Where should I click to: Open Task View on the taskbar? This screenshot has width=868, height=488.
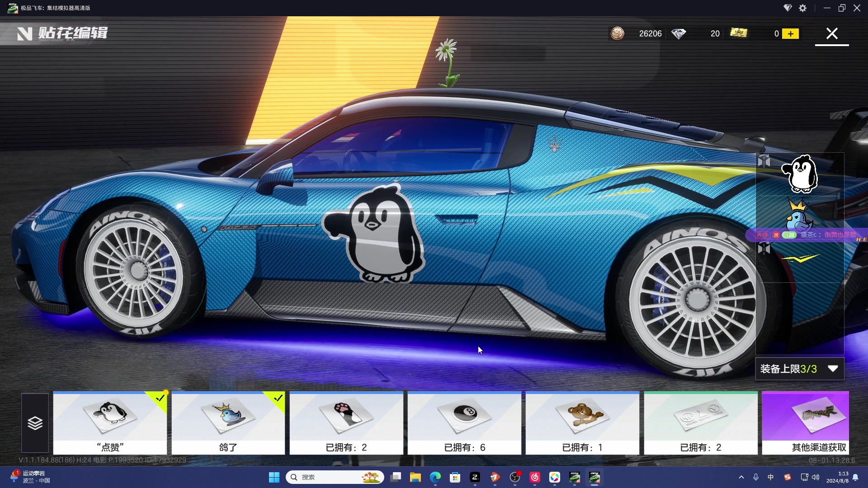(396, 477)
